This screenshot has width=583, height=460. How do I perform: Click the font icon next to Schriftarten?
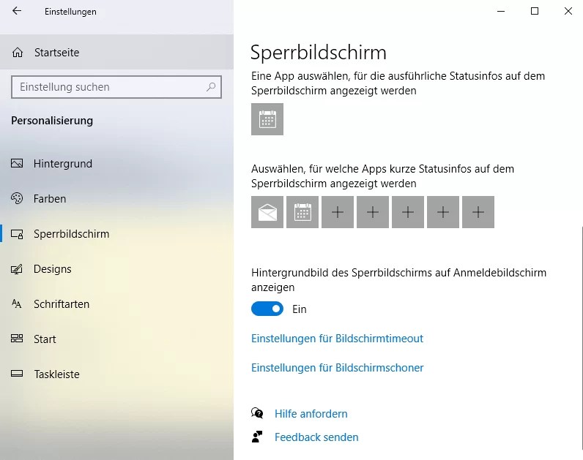click(x=17, y=303)
